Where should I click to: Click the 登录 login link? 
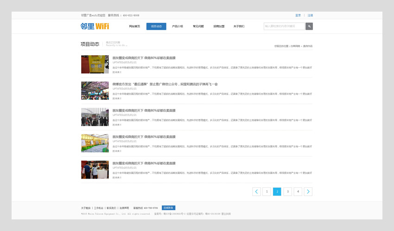(298, 15)
